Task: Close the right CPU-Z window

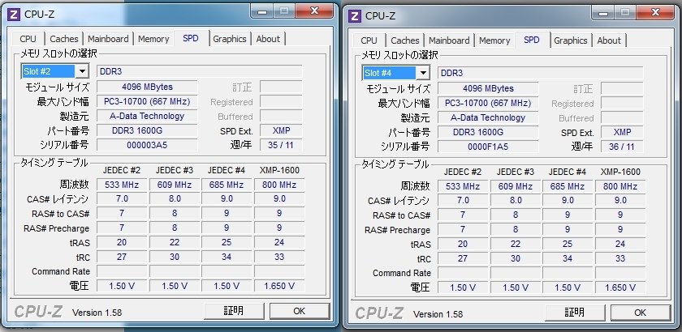Action: pyautogui.click(x=655, y=13)
